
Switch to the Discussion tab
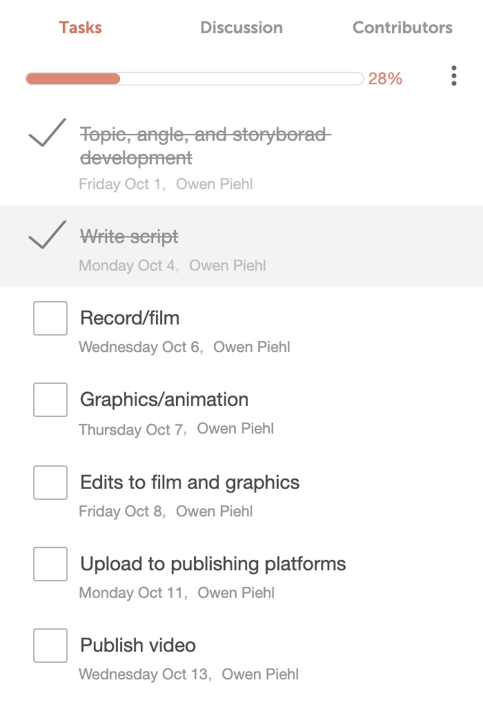click(241, 28)
